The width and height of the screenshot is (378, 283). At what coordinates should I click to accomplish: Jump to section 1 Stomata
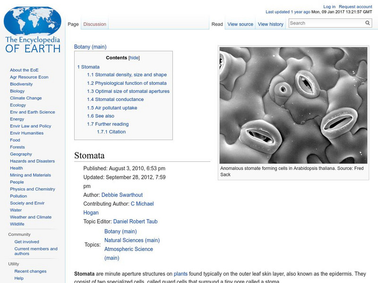[x=88, y=67]
